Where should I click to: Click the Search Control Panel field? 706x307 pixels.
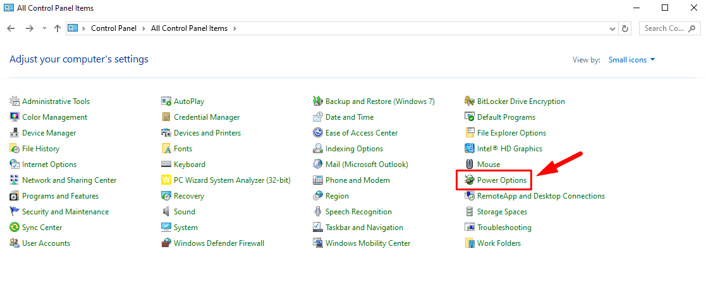coord(669,28)
